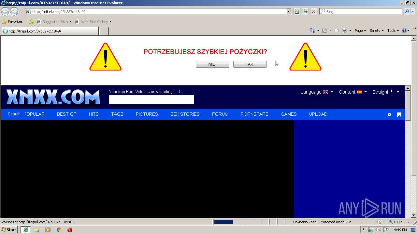Open the UPLOAD nav item
Screen dimensions: 417x234
tap(318, 114)
